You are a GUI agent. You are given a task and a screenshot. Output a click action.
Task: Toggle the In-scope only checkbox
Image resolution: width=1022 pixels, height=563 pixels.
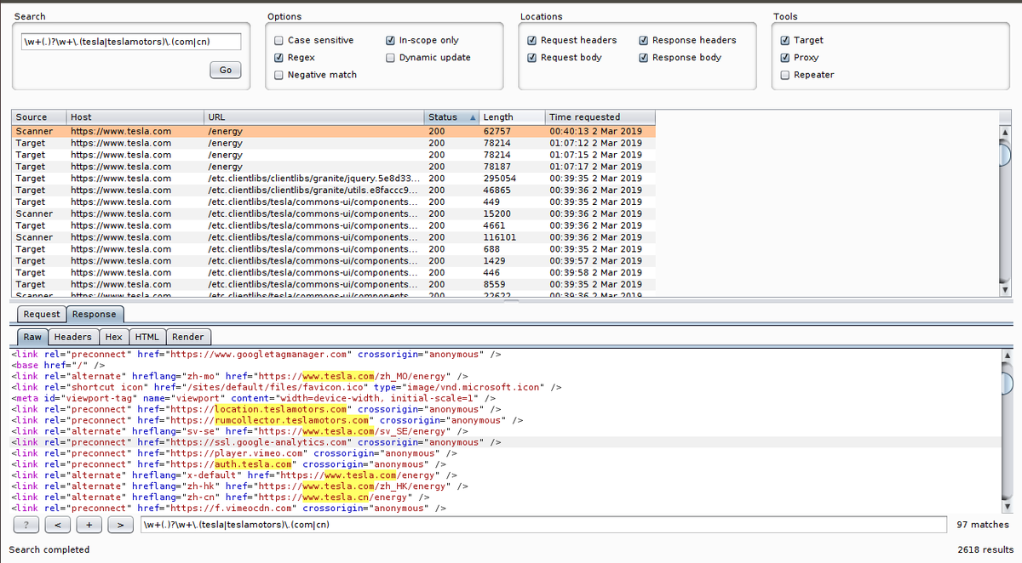(390, 40)
